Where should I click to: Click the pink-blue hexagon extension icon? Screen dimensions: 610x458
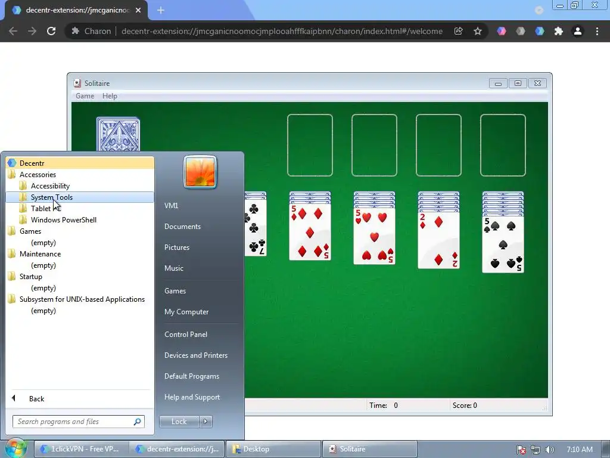pyautogui.click(x=502, y=31)
